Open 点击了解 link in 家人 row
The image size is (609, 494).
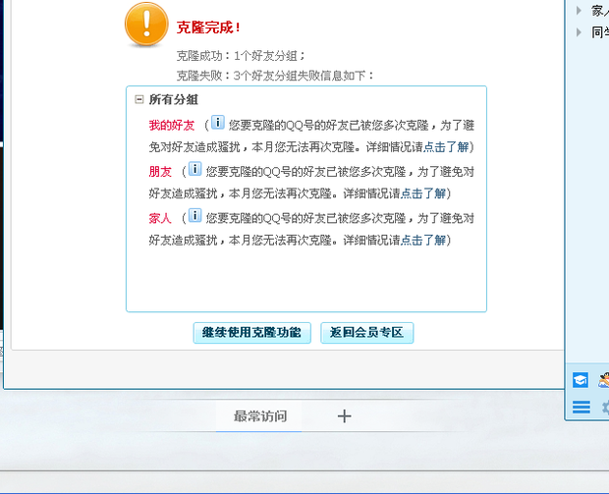pos(423,240)
